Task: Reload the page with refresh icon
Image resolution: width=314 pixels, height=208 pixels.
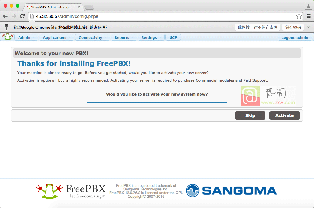Action: (x=22, y=16)
